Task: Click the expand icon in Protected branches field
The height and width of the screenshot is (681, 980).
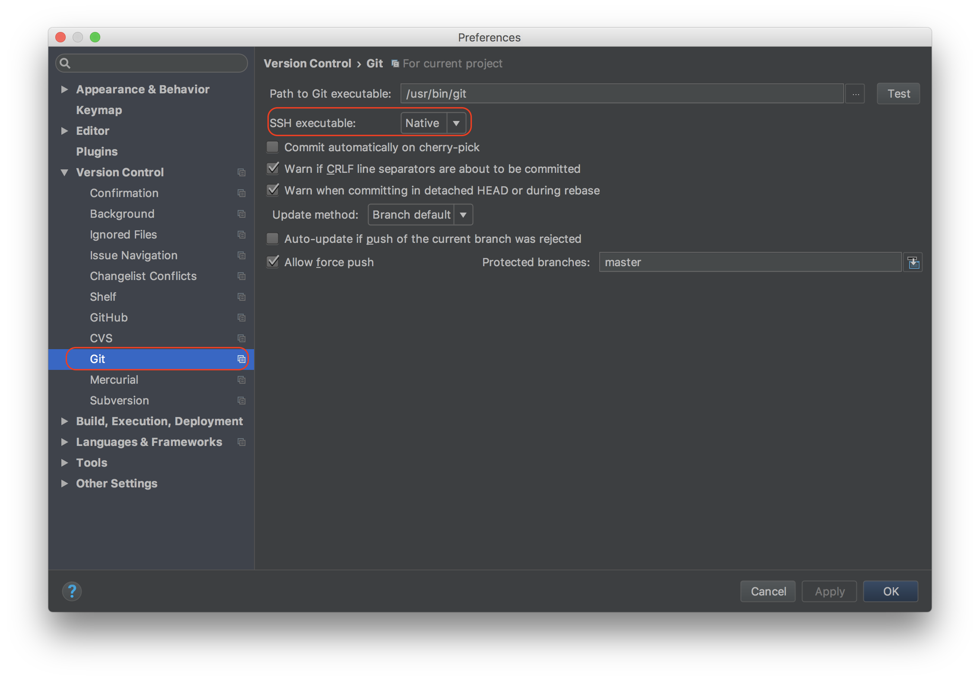Action: click(913, 262)
